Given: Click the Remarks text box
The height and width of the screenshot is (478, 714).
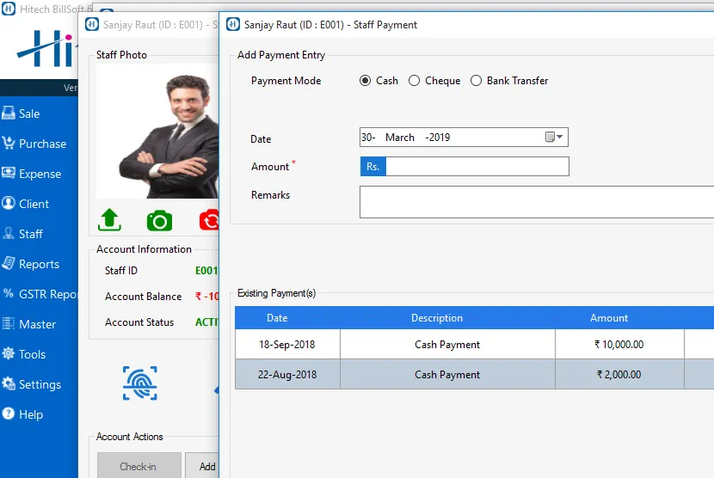Looking at the screenshot, I should point(535,202).
